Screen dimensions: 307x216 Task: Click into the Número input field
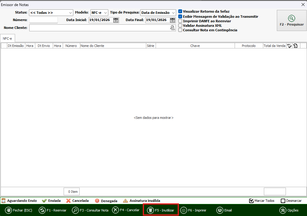(x=43, y=20)
